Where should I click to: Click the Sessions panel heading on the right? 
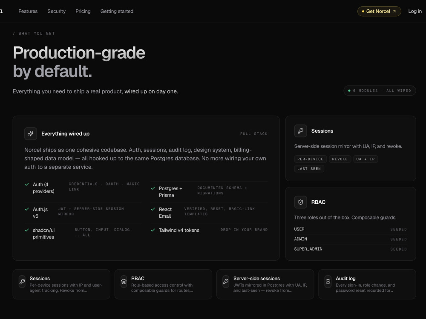[322, 131]
